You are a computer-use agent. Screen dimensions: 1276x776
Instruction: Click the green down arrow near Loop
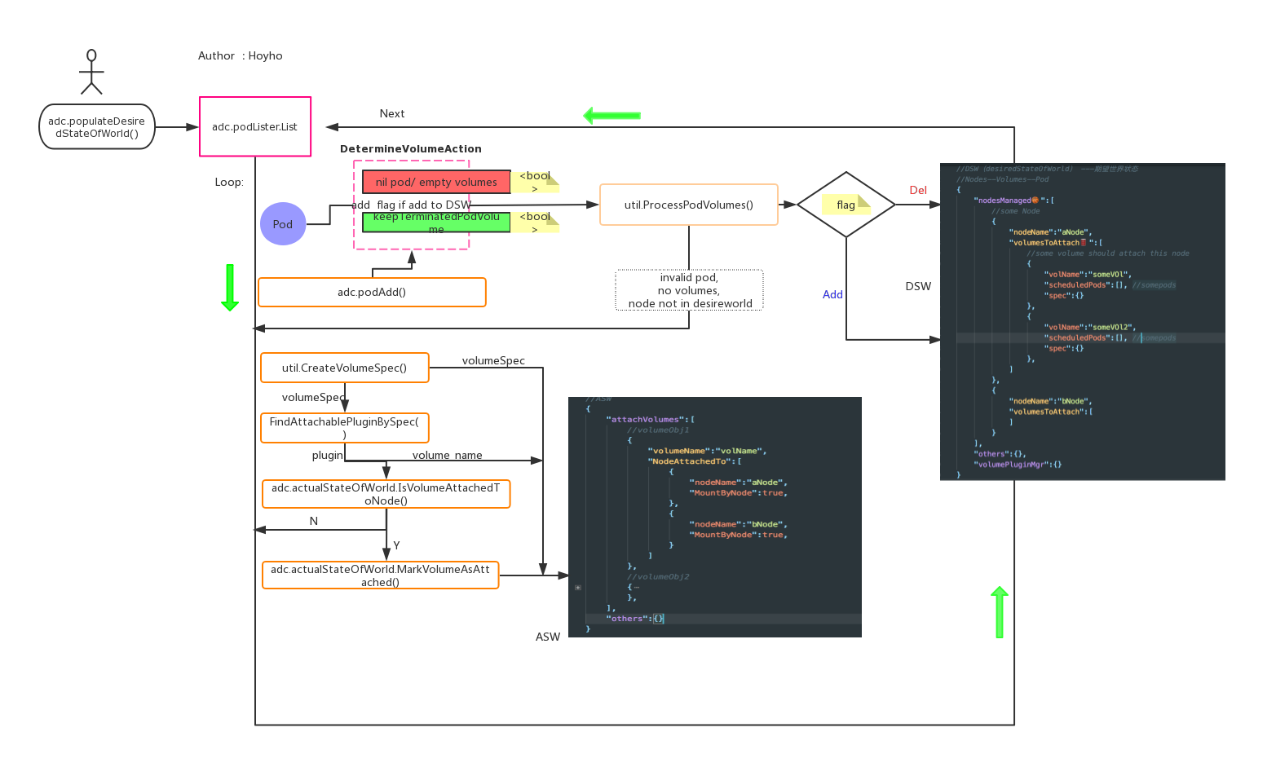click(230, 287)
